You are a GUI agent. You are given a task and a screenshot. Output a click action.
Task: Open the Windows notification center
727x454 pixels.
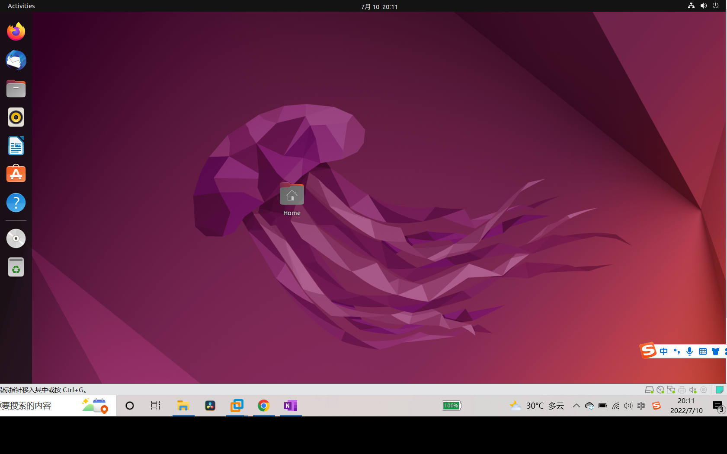(718, 406)
